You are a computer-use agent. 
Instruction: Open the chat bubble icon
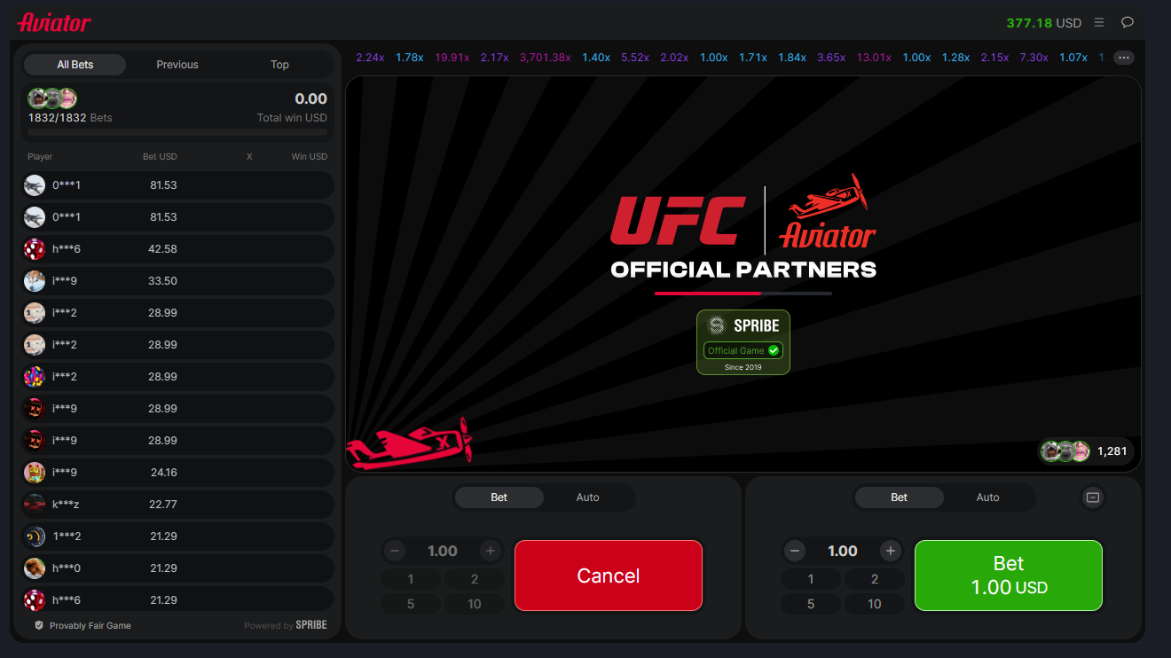click(x=1128, y=22)
